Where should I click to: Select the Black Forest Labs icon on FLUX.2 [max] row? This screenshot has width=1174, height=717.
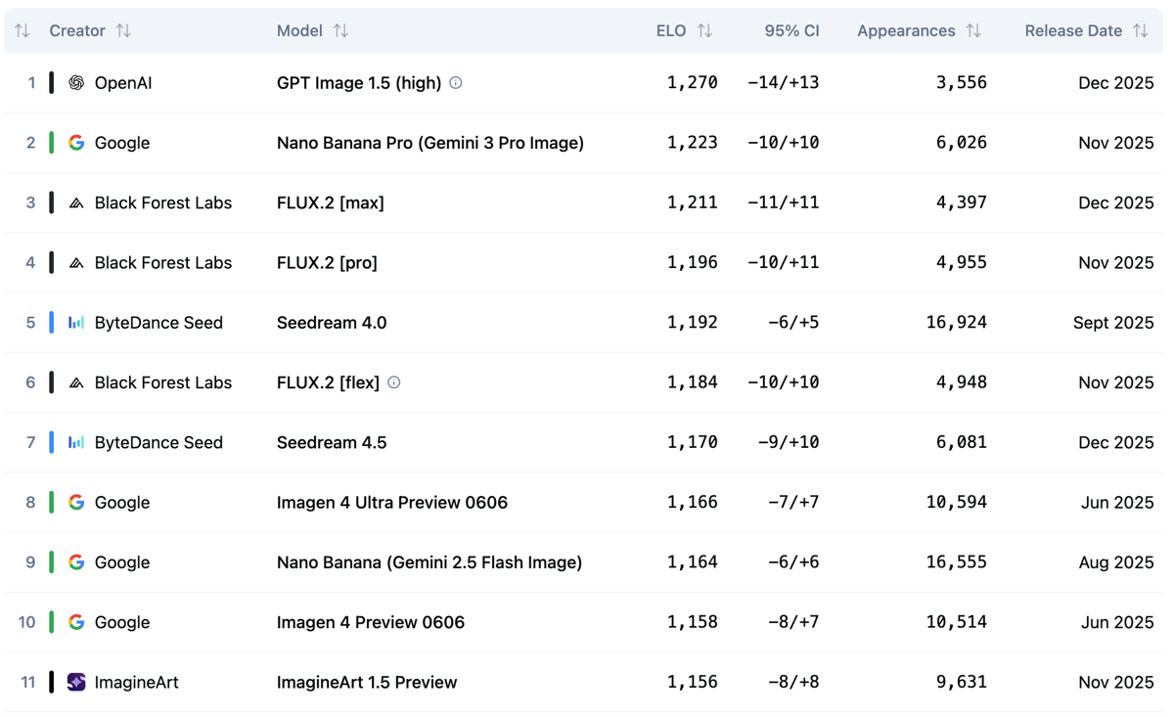76,202
